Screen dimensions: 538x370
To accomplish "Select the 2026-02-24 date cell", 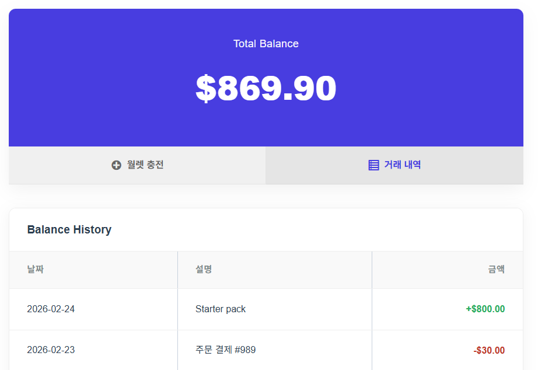I will (x=51, y=309).
